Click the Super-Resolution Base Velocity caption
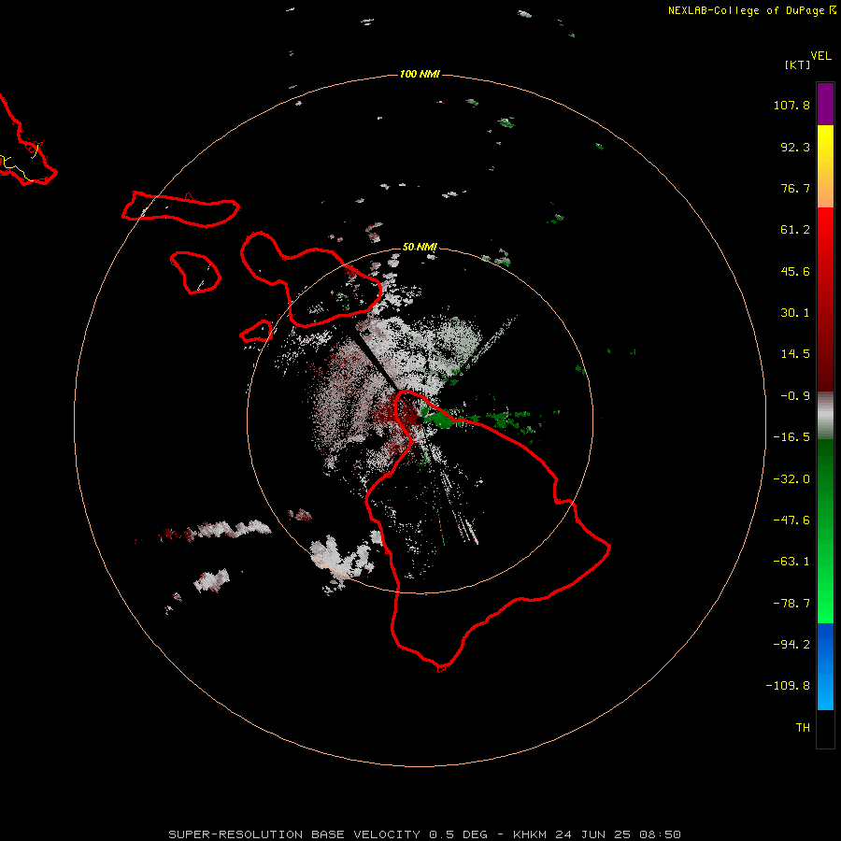841x841 pixels. click(424, 834)
